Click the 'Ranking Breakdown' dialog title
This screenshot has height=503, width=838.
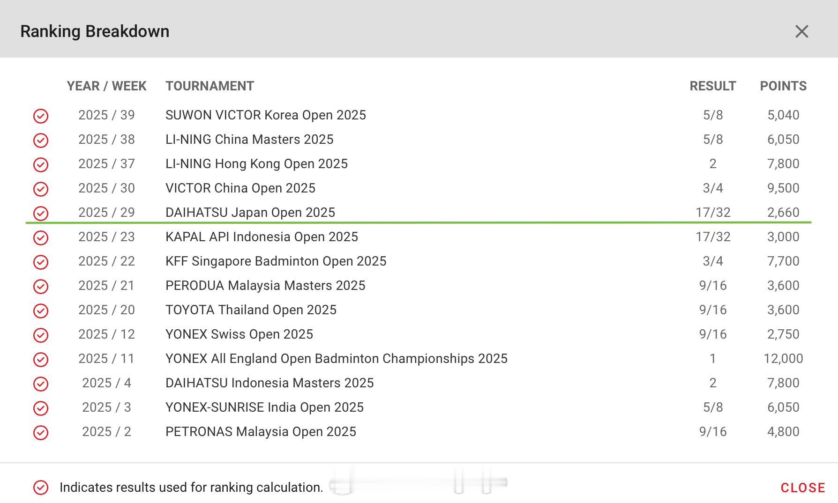coord(95,31)
